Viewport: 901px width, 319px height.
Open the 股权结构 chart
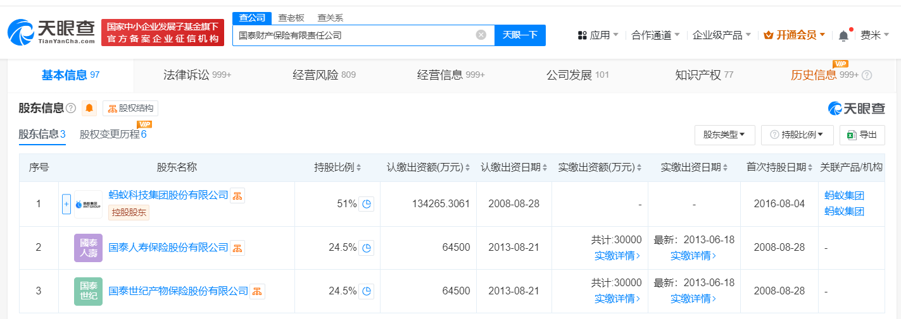pyautogui.click(x=130, y=109)
